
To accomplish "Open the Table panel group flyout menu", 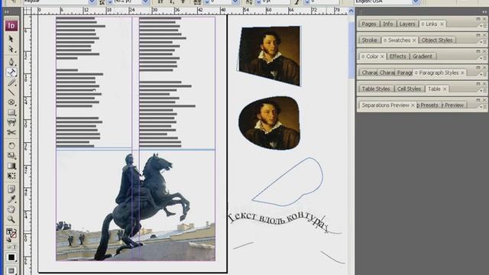I will point(484,91).
